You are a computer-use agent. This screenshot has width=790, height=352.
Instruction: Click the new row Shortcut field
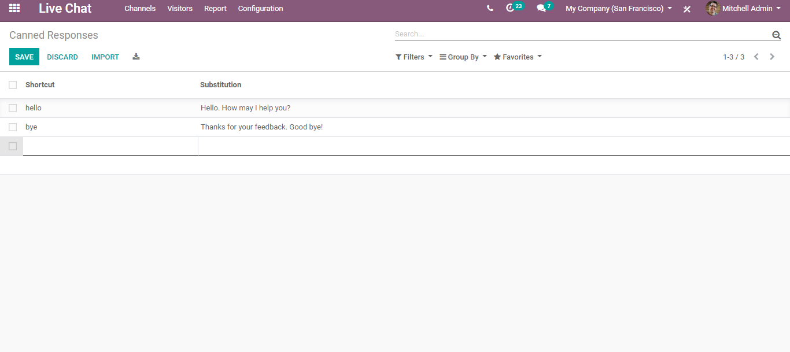click(x=110, y=146)
